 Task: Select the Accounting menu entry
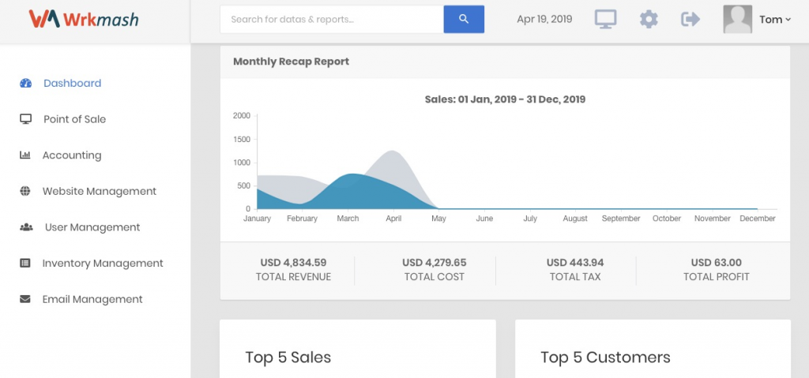coord(72,155)
